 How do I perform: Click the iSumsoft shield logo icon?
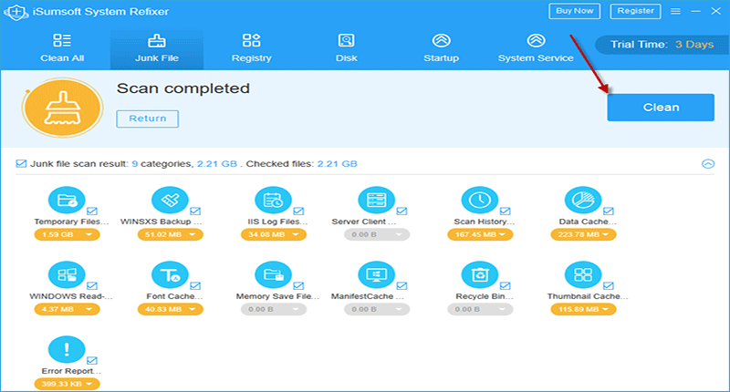pyautogui.click(x=16, y=12)
